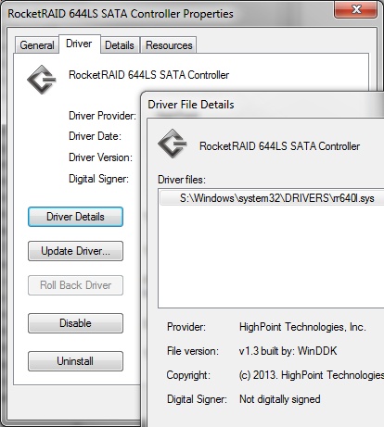384x427 pixels.
Task: Close the RocketRAID Properties window
Action: [x=355, y=9]
